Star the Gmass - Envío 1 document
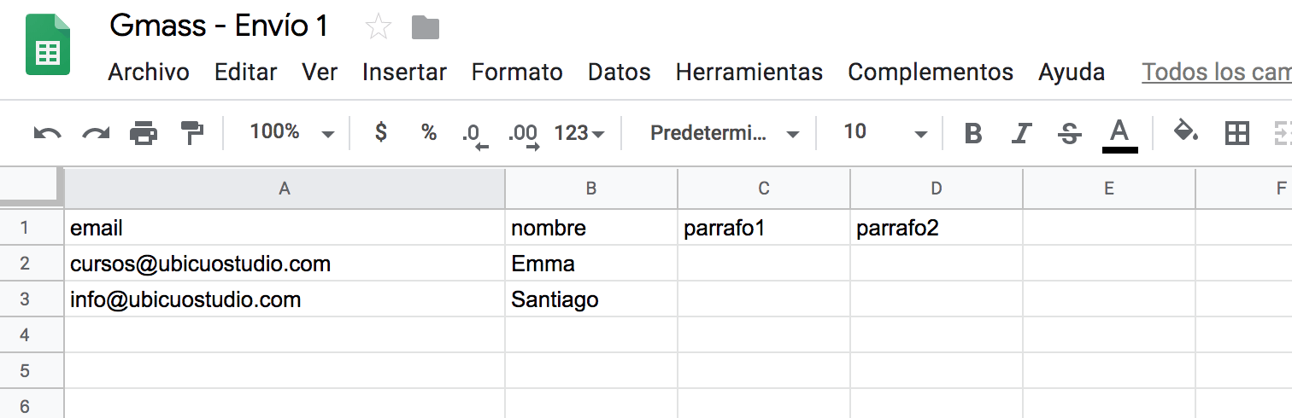This screenshot has width=1292, height=418. (378, 27)
